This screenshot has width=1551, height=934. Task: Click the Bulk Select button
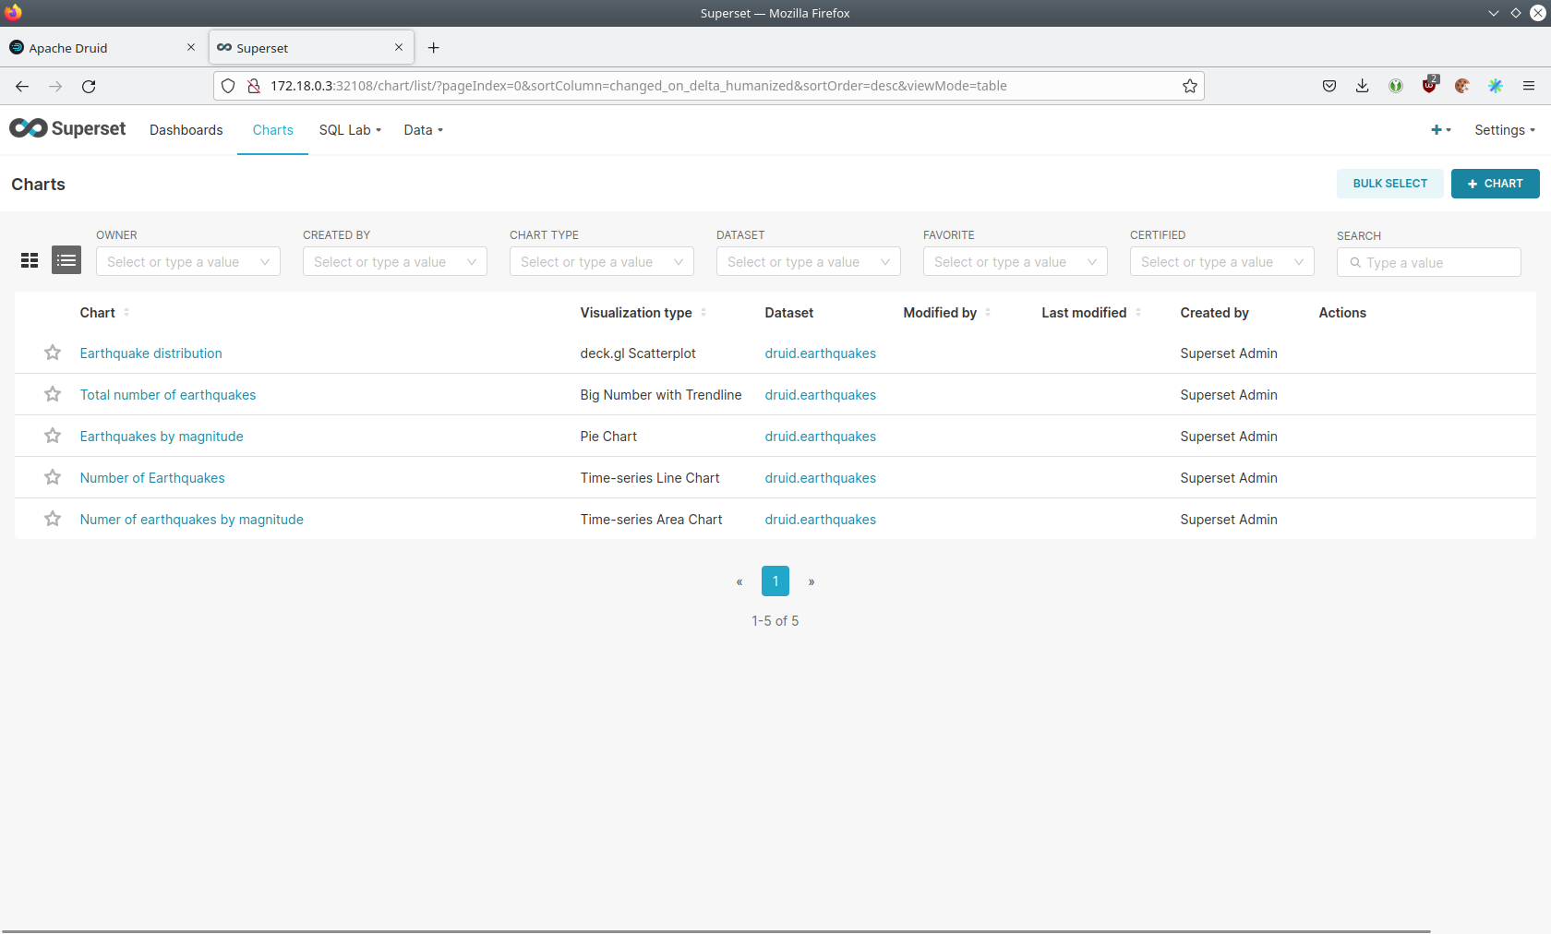pos(1389,184)
